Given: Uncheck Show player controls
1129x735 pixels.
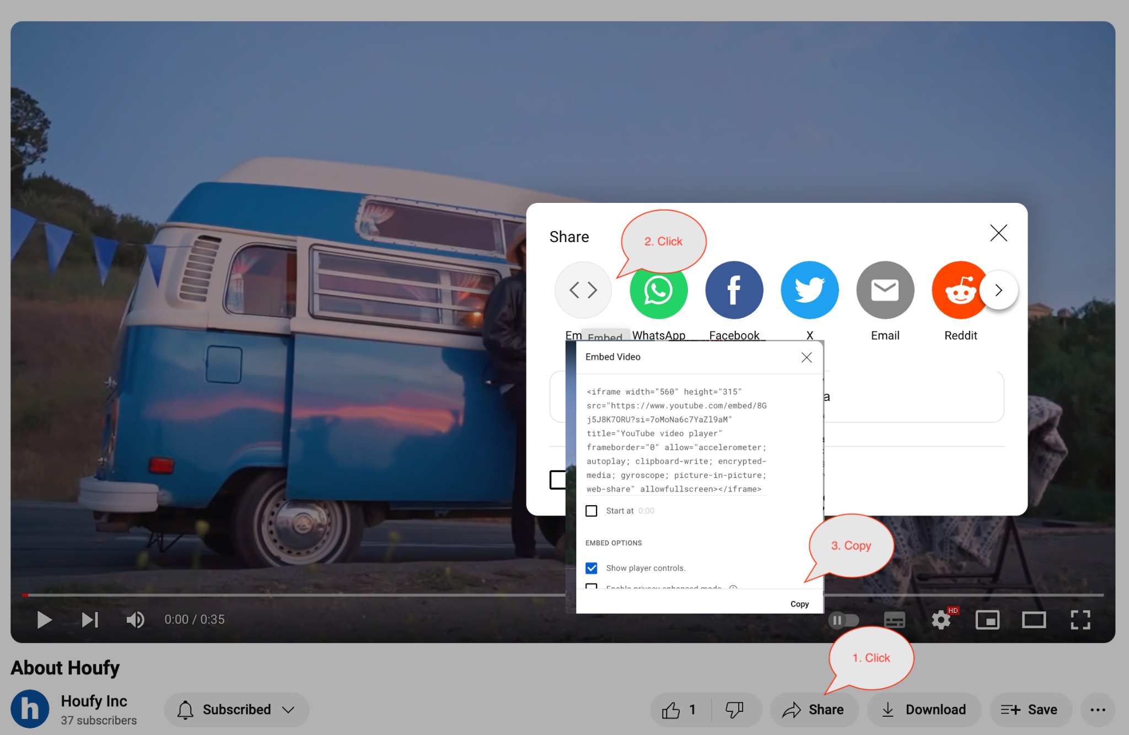Looking at the screenshot, I should pos(592,568).
